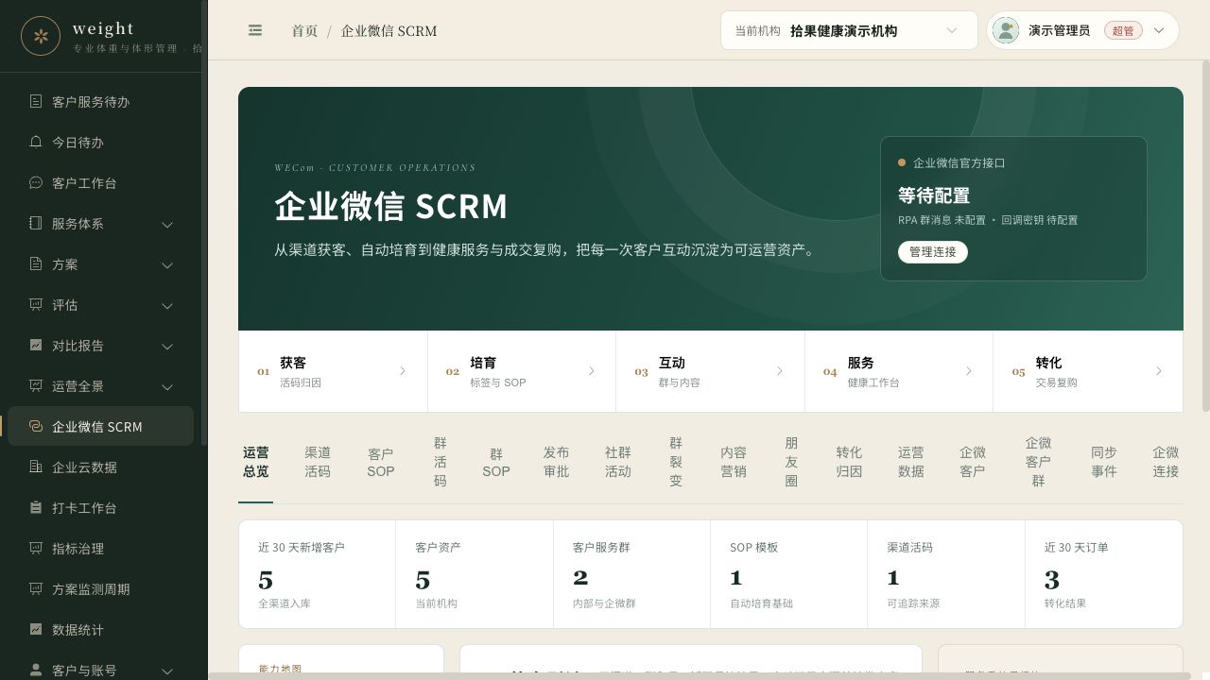
Task: Click the 演示管理员 user avatar
Action: (1006, 30)
